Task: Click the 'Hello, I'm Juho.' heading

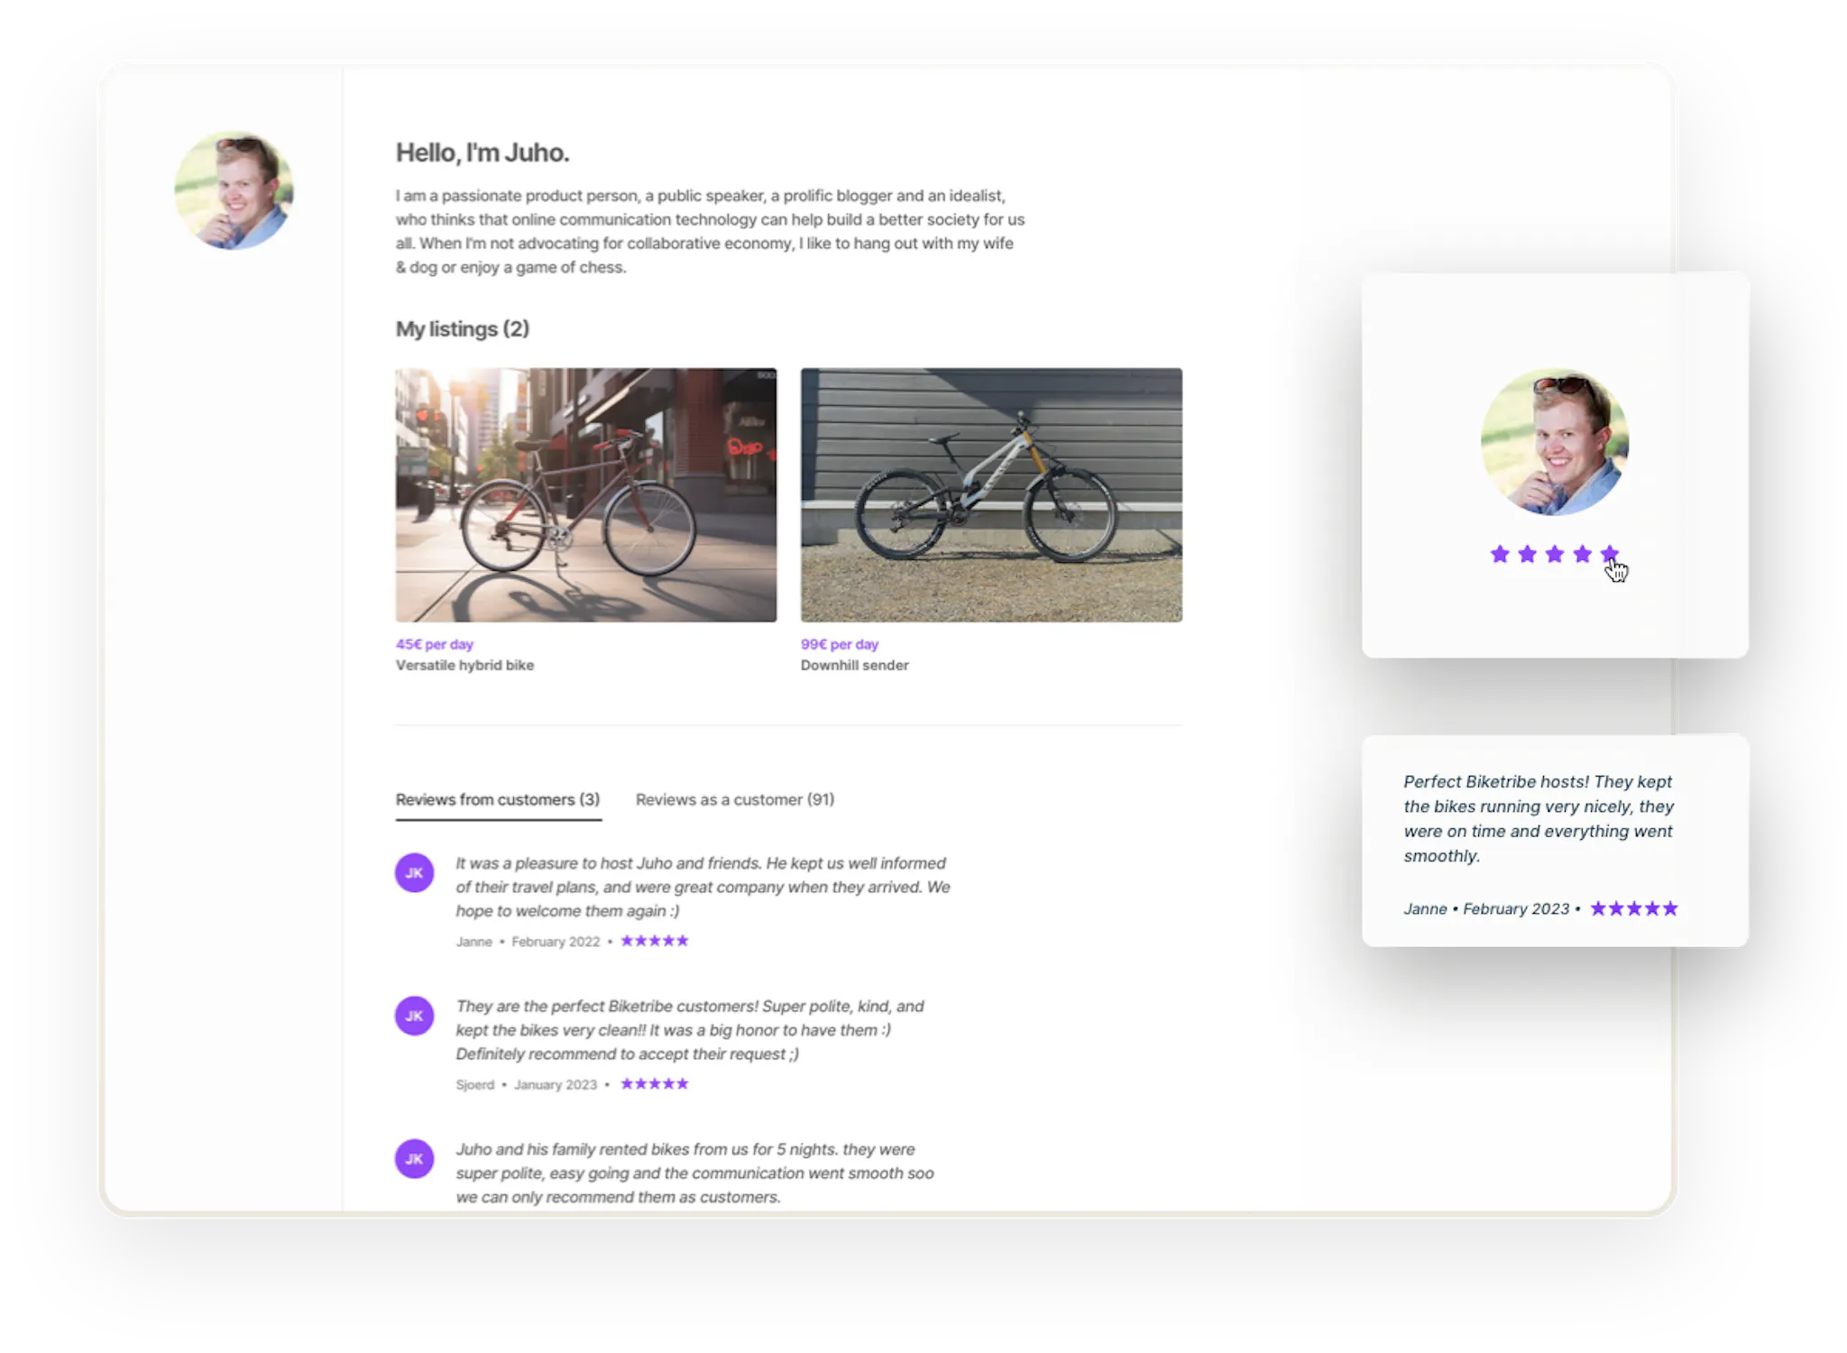Action: click(x=482, y=152)
